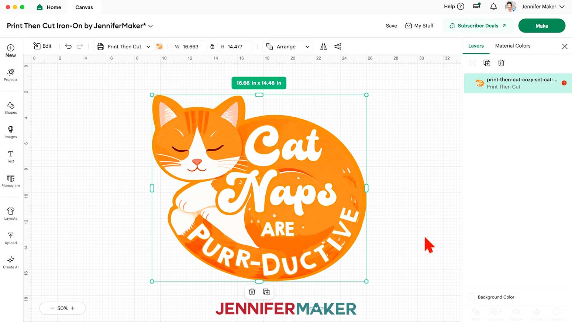Click the Edit button
This screenshot has width=572, height=322.
(42, 46)
